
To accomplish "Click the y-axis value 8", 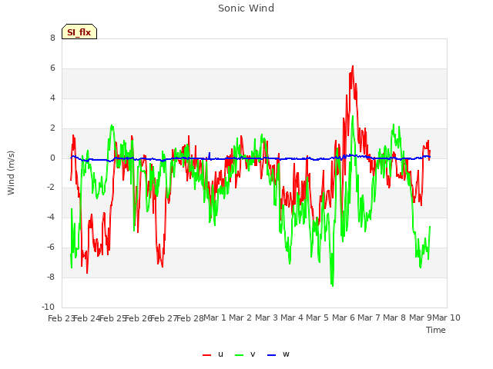I will (52, 38).
